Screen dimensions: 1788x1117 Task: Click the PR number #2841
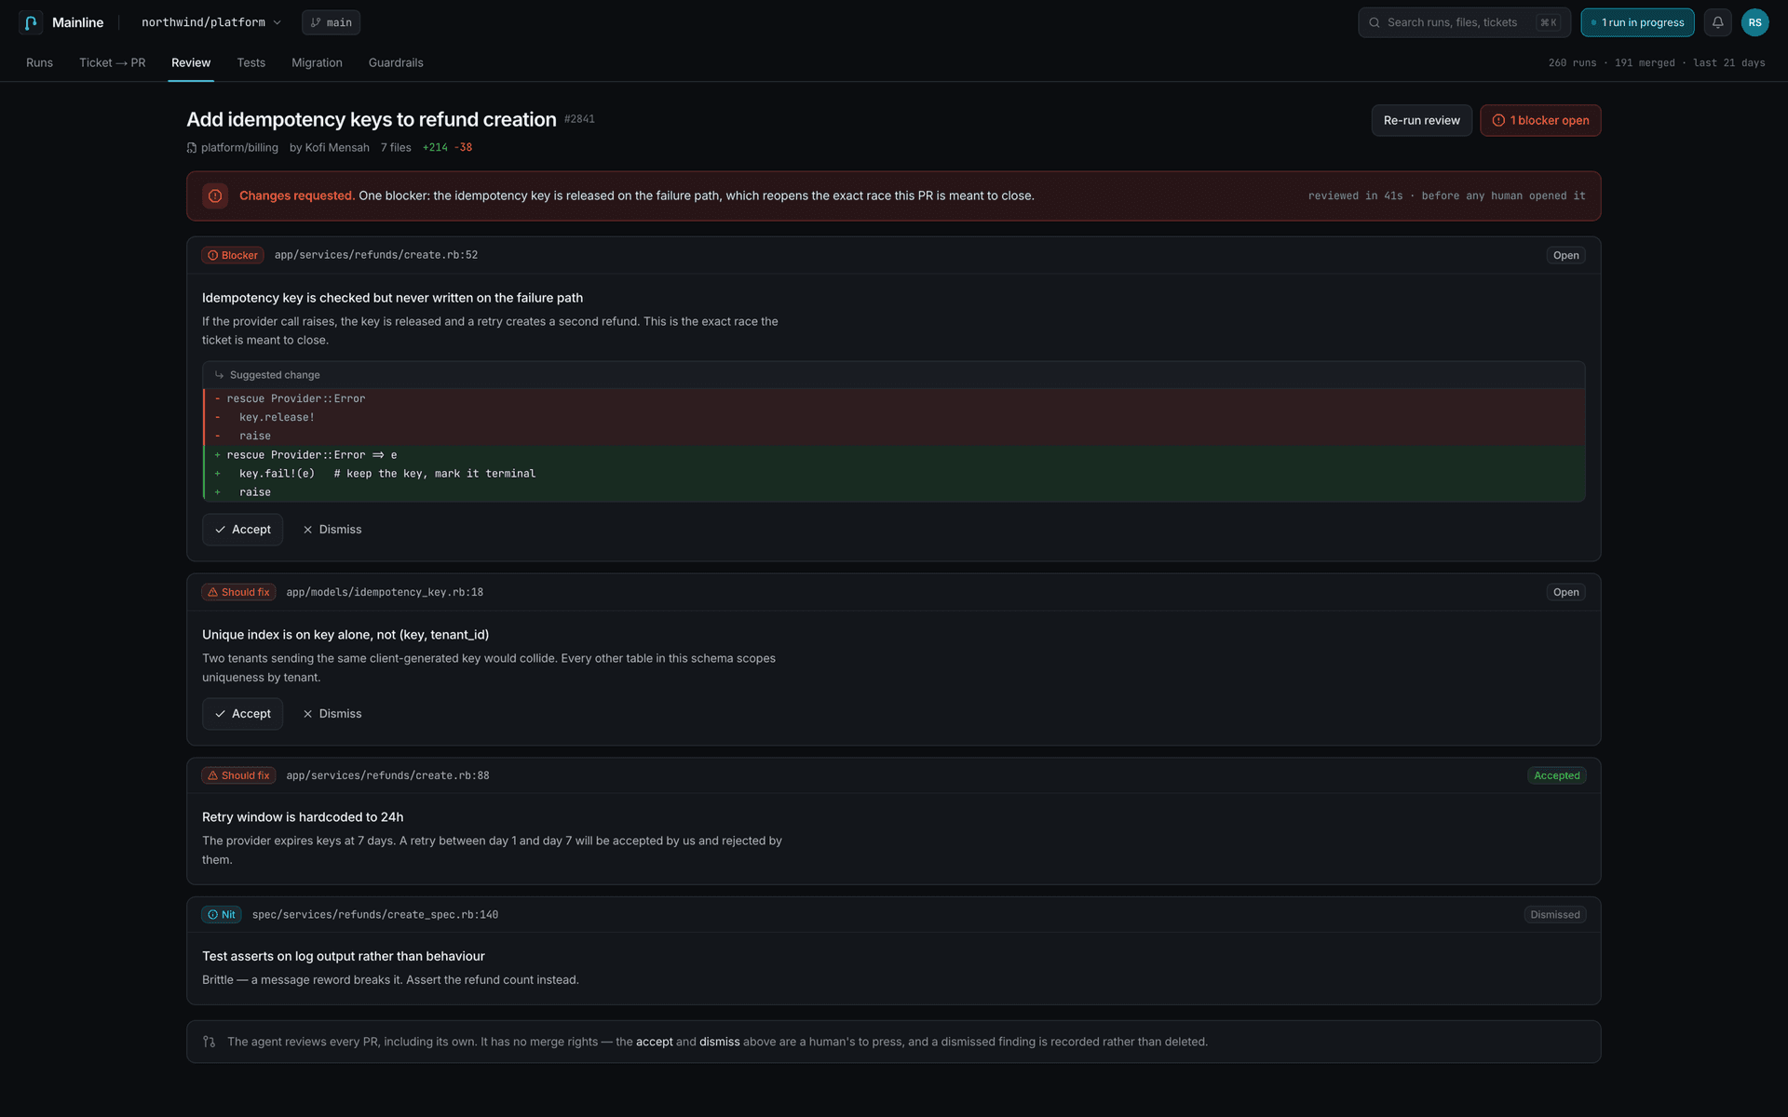point(579,119)
